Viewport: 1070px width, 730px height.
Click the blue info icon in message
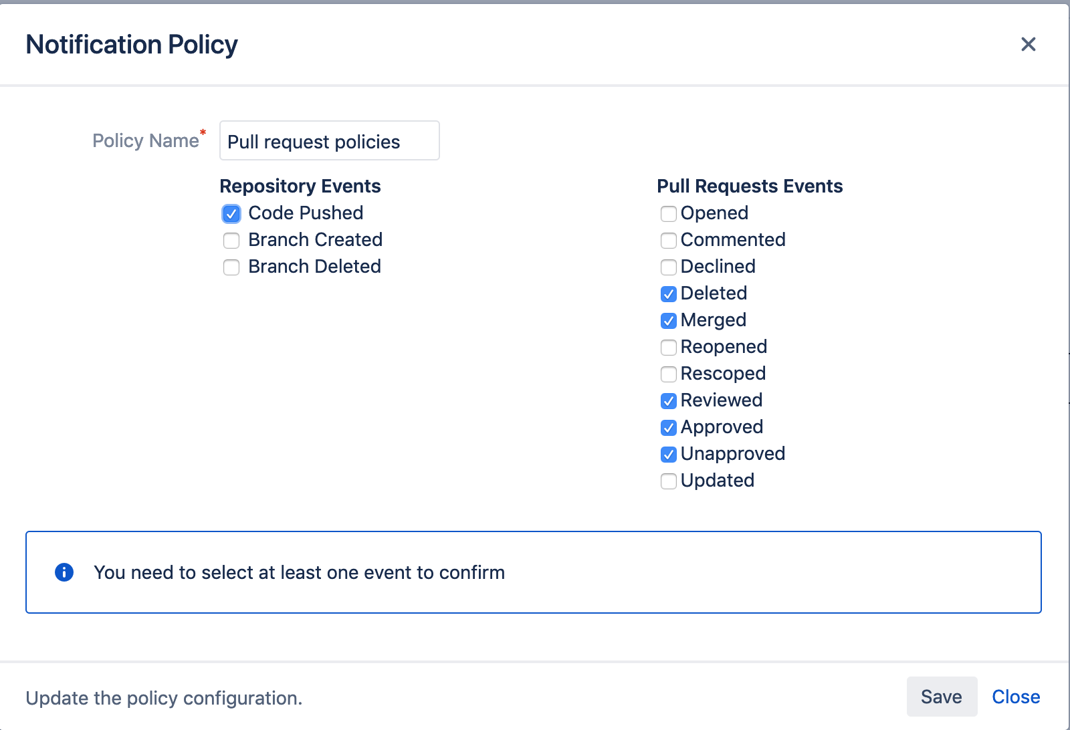(64, 572)
